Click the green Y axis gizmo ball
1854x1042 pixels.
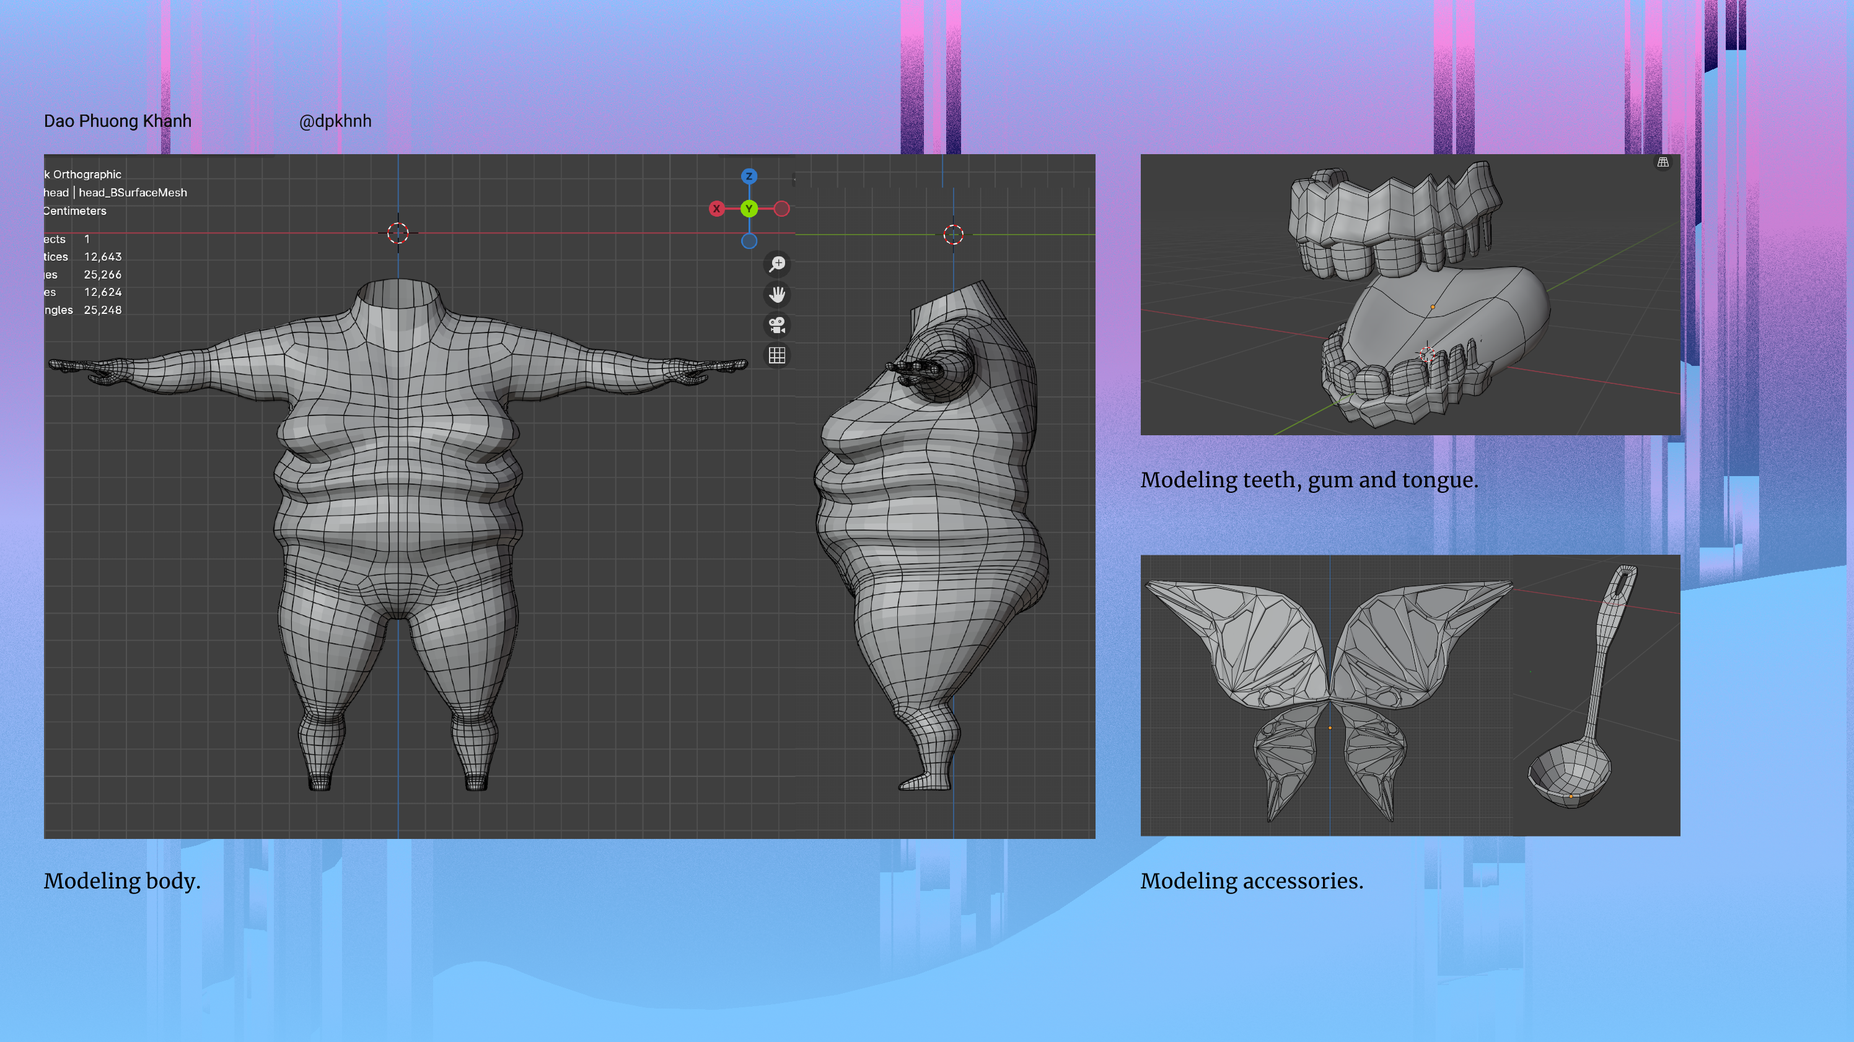[x=749, y=209]
